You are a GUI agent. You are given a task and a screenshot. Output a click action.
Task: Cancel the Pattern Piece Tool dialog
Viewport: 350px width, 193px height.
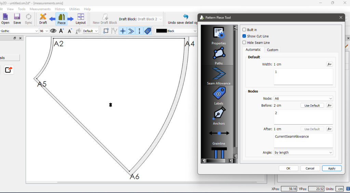pyautogui.click(x=310, y=168)
